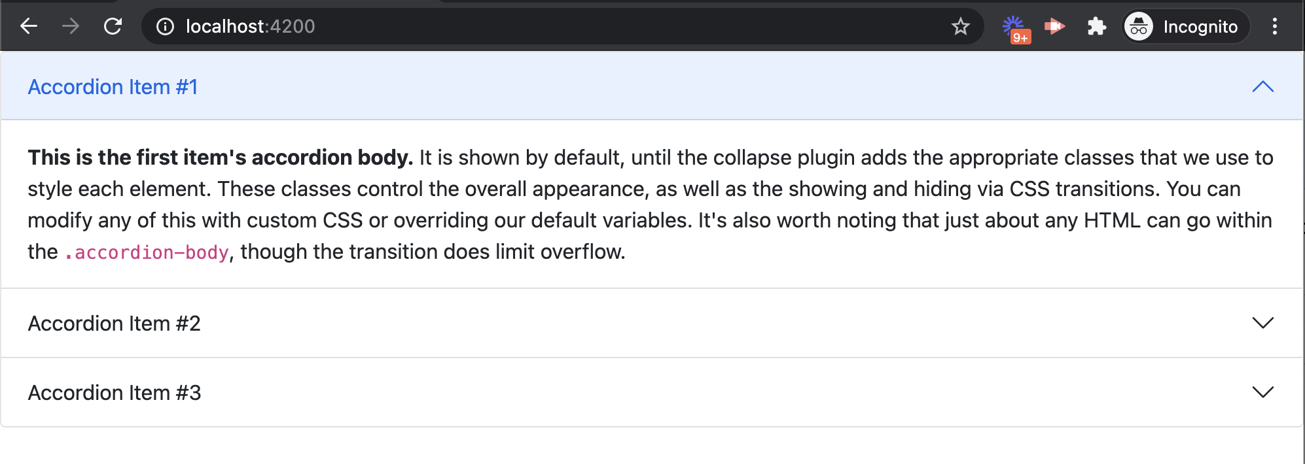Click the browser forward arrow
Image resolution: width=1305 pixels, height=464 pixels.
coord(71,26)
